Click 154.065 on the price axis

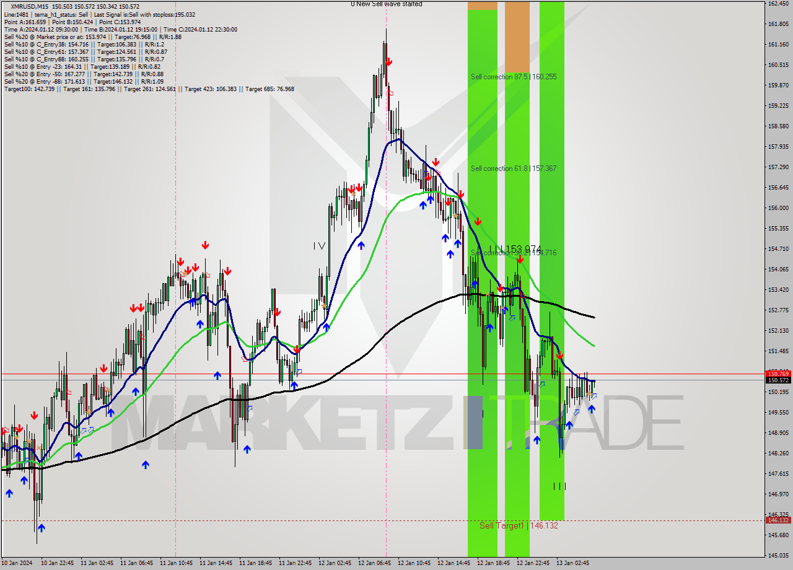pos(778,270)
